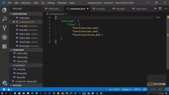
Task: Open Microsoft Edge from the taskbar
Action: tap(41, 93)
